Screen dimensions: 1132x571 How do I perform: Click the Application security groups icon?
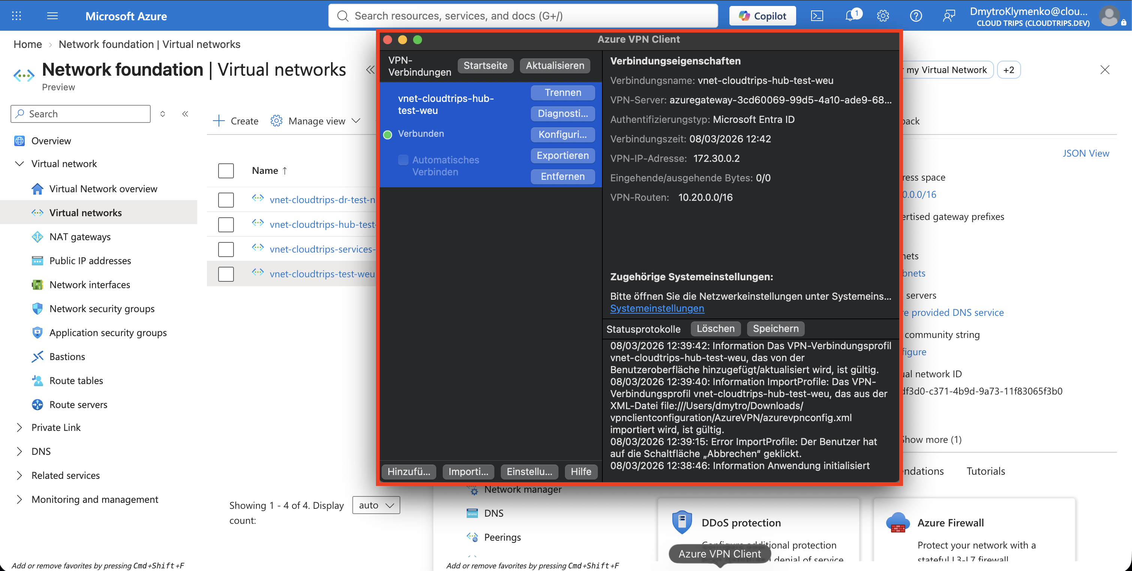click(37, 332)
